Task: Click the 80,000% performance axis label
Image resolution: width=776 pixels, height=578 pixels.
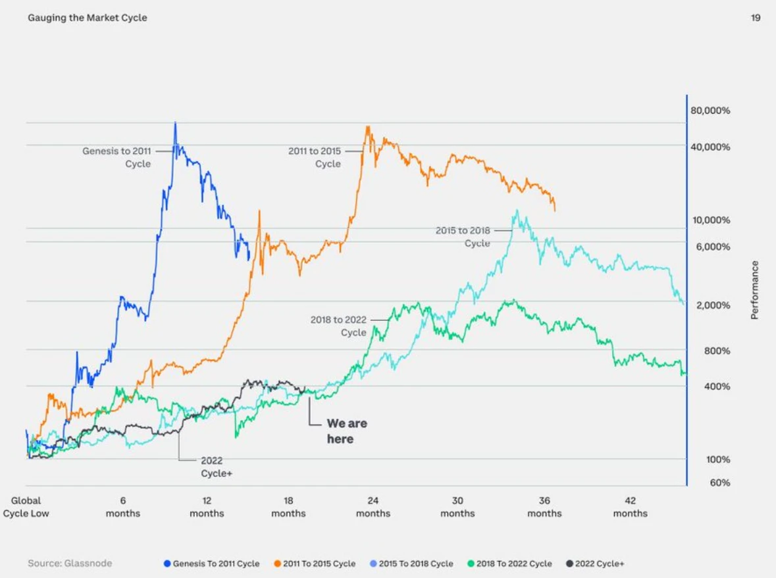Action: click(710, 110)
